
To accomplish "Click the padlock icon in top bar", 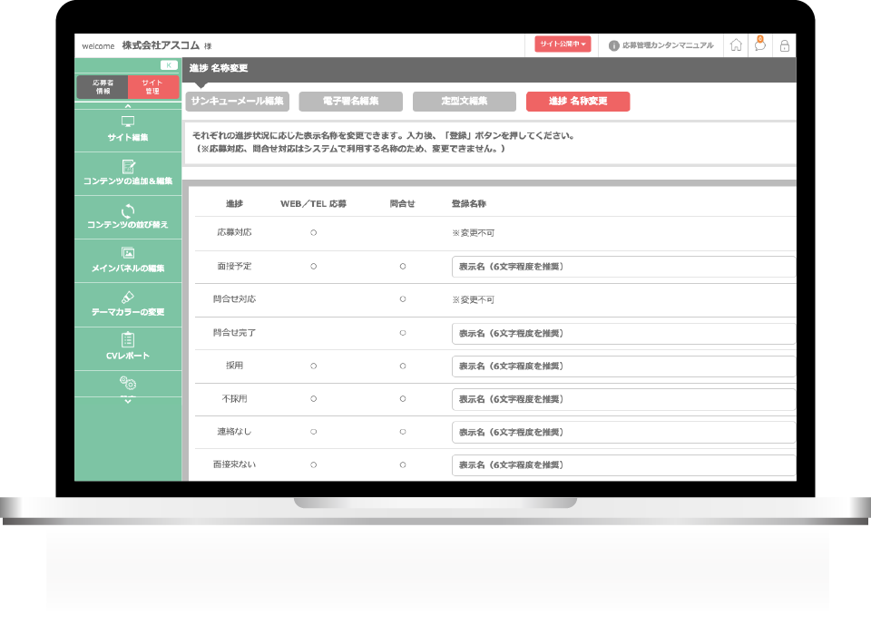I will [785, 45].
